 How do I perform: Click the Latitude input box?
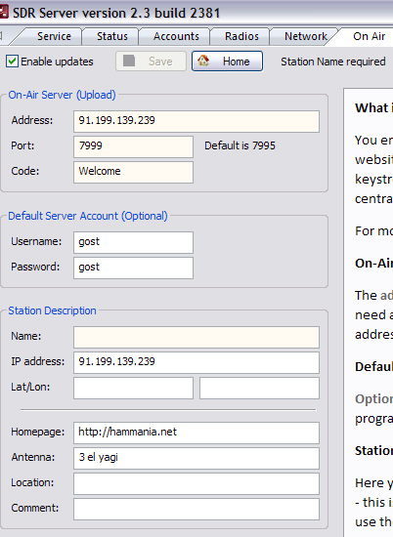coord(133,388)
